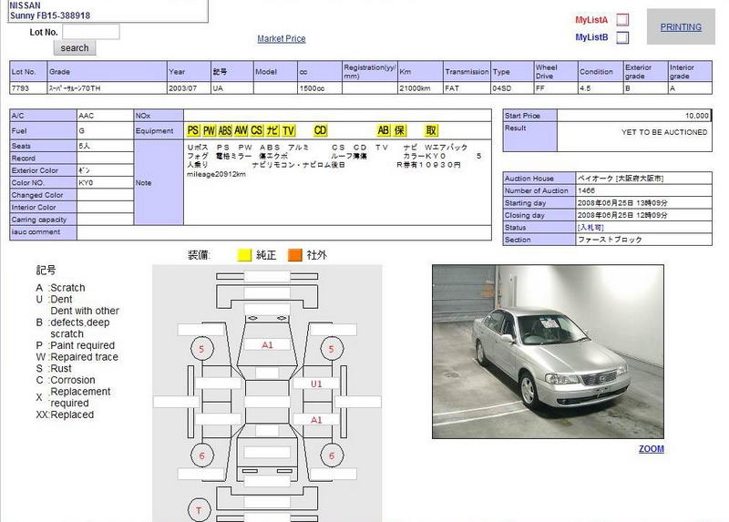The image size is (729, 522).
Task: Click the yellow 純正 legend swatch
Action: [244, 255]
